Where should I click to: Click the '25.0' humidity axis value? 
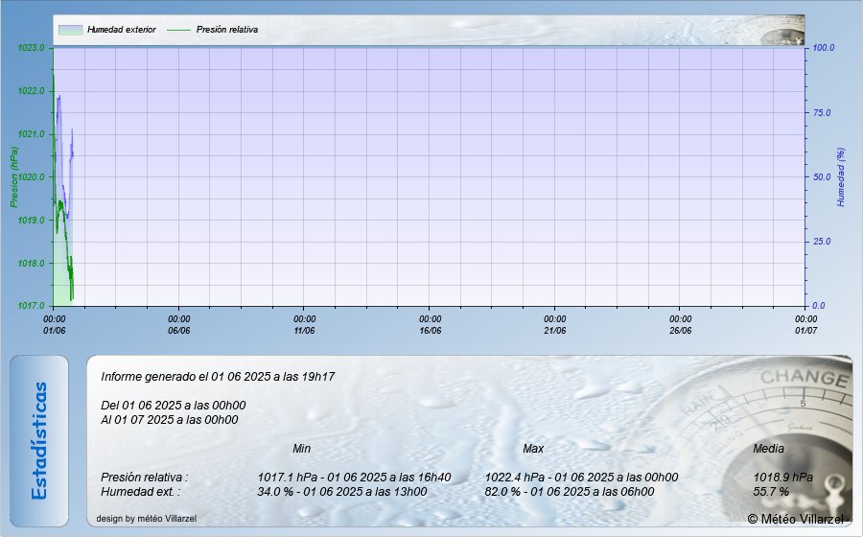point(822,242)
